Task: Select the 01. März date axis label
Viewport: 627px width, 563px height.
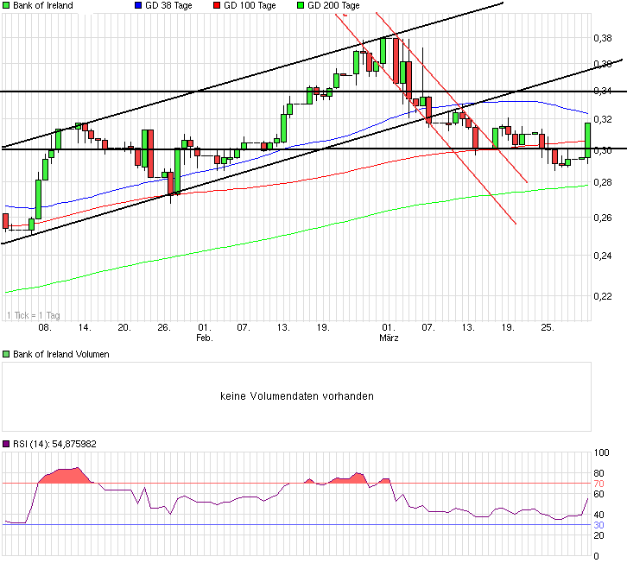Action: (389, 333)
